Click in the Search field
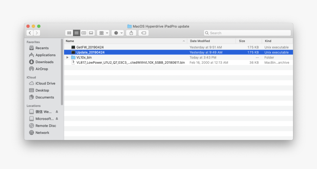This screenshot has width=317, height=169. pos(247,33)
